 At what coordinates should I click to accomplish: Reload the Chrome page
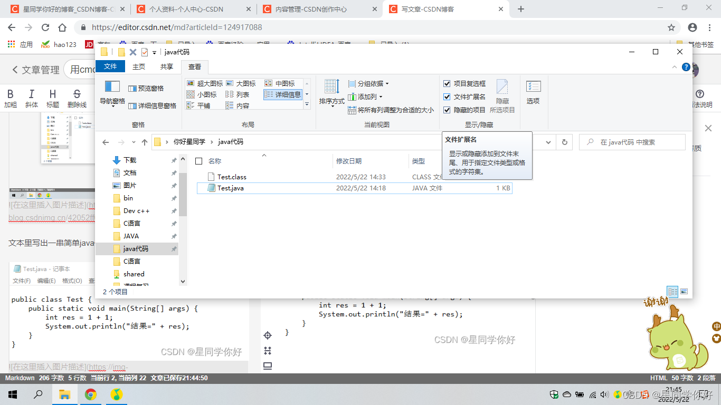point(45,27)
